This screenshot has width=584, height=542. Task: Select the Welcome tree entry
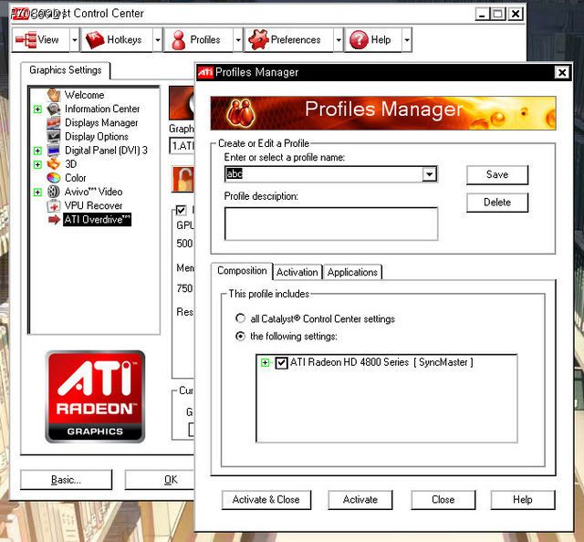tap(85, 95)
